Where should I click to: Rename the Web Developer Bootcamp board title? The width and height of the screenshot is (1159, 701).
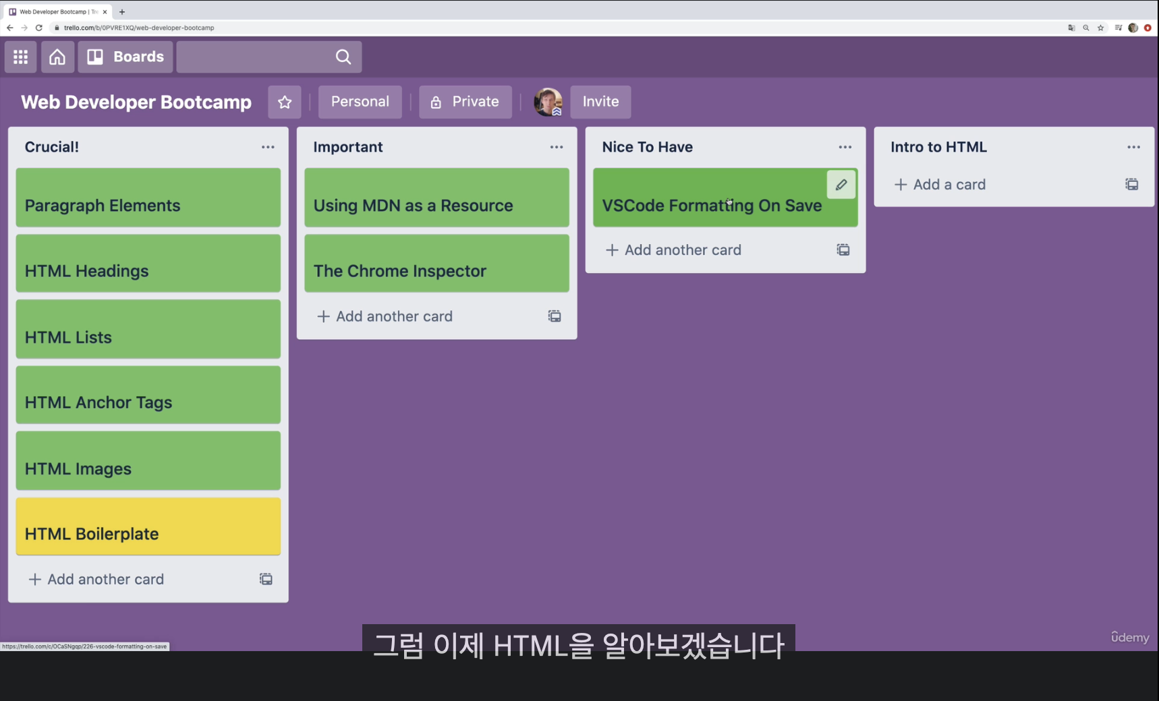[x=136, y=102]
